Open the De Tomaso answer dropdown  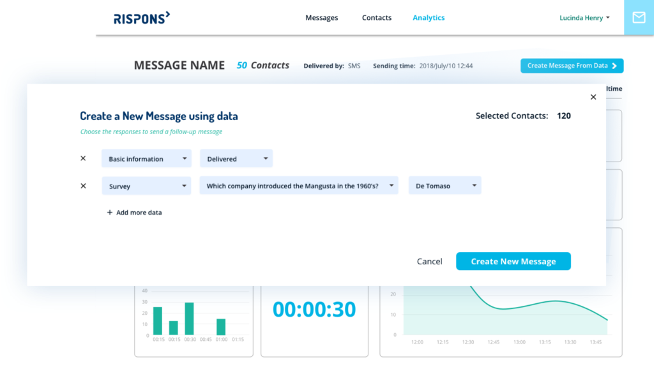point(445,186)
